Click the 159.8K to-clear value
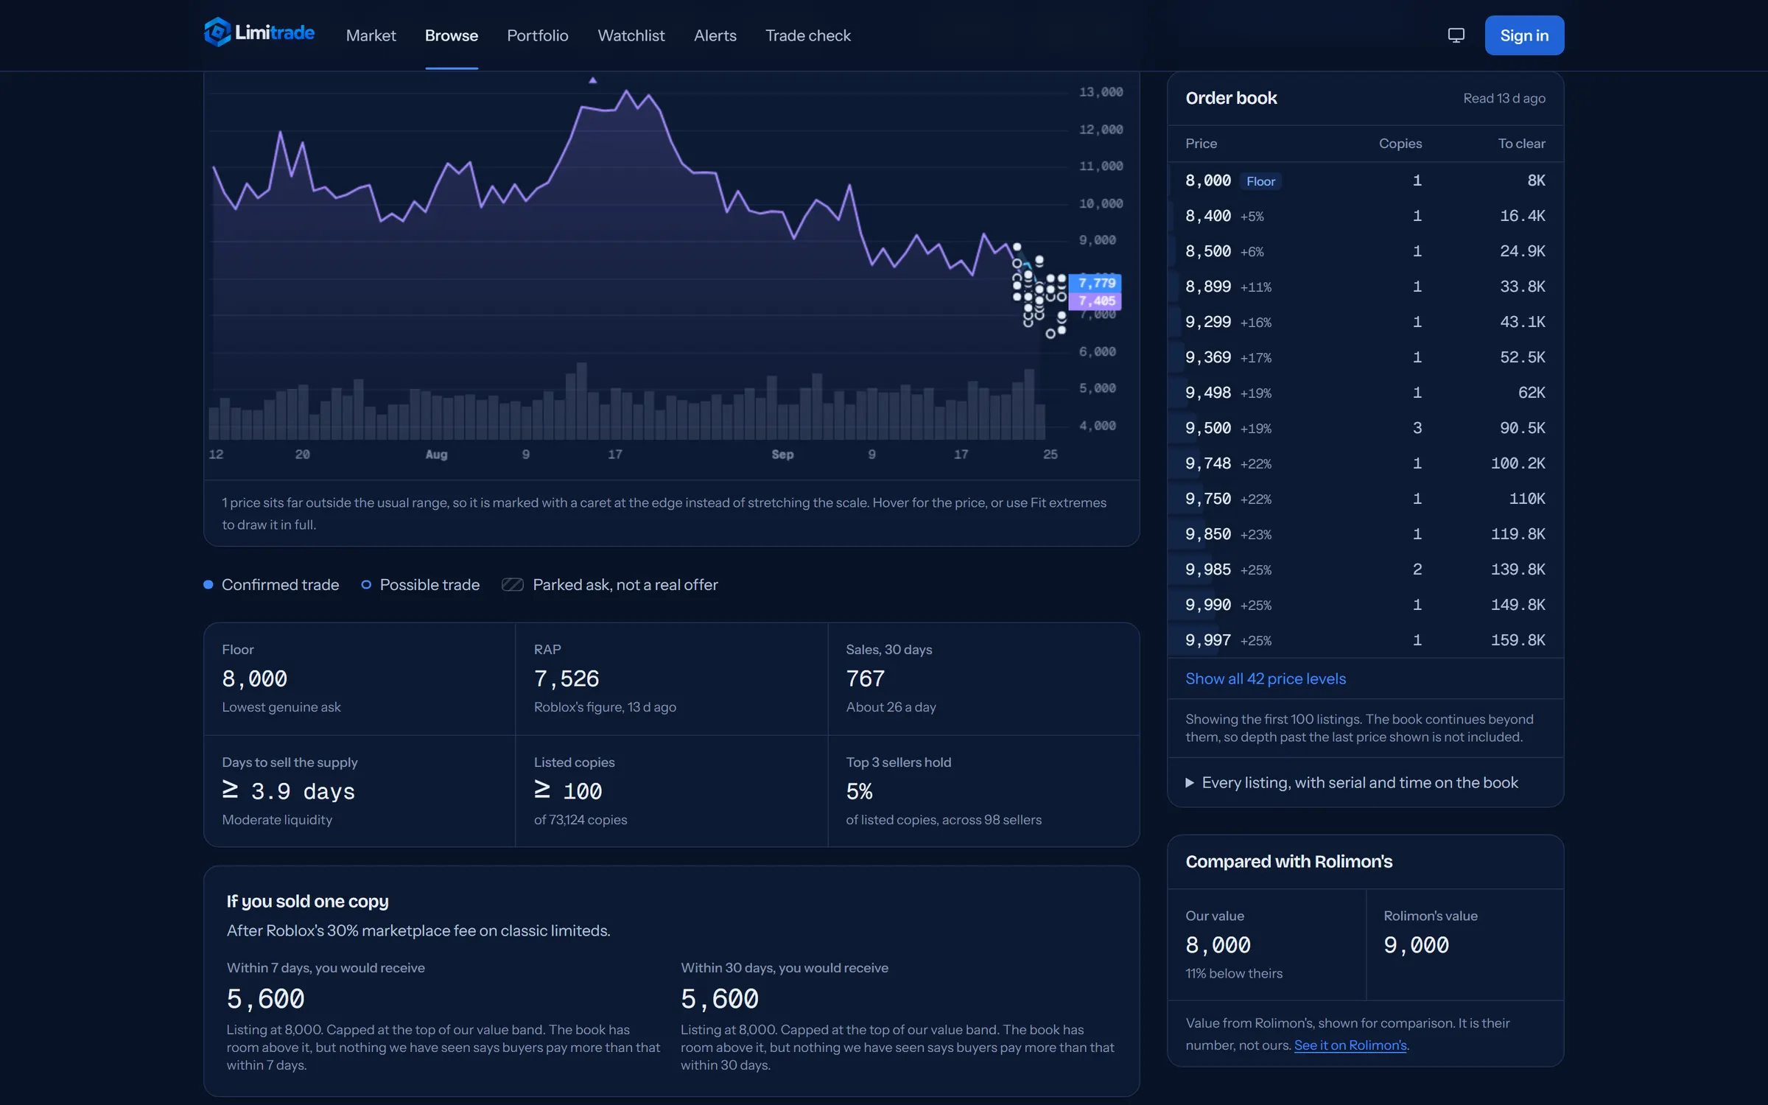 (1518, 640)
